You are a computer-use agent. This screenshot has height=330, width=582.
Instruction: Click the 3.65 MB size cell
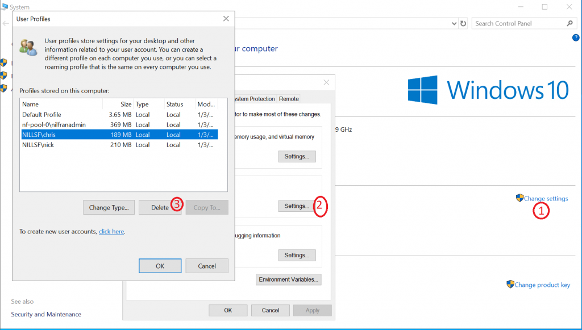pos(120,115)
